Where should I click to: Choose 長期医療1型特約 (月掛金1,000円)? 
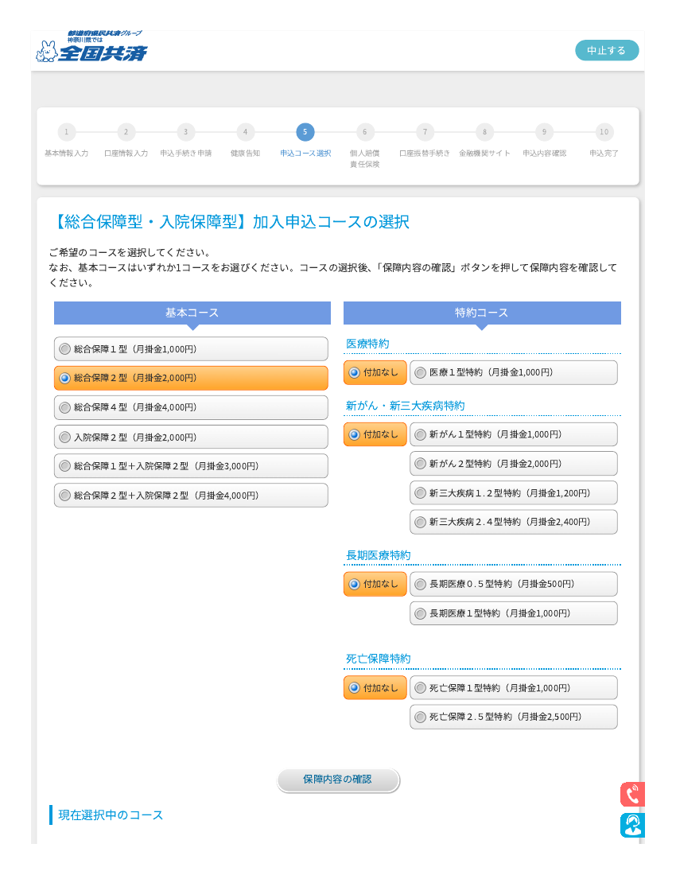(514, 613)
